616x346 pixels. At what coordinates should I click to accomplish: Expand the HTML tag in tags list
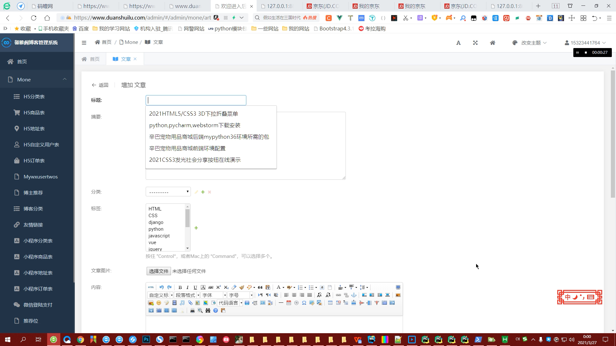155,209
